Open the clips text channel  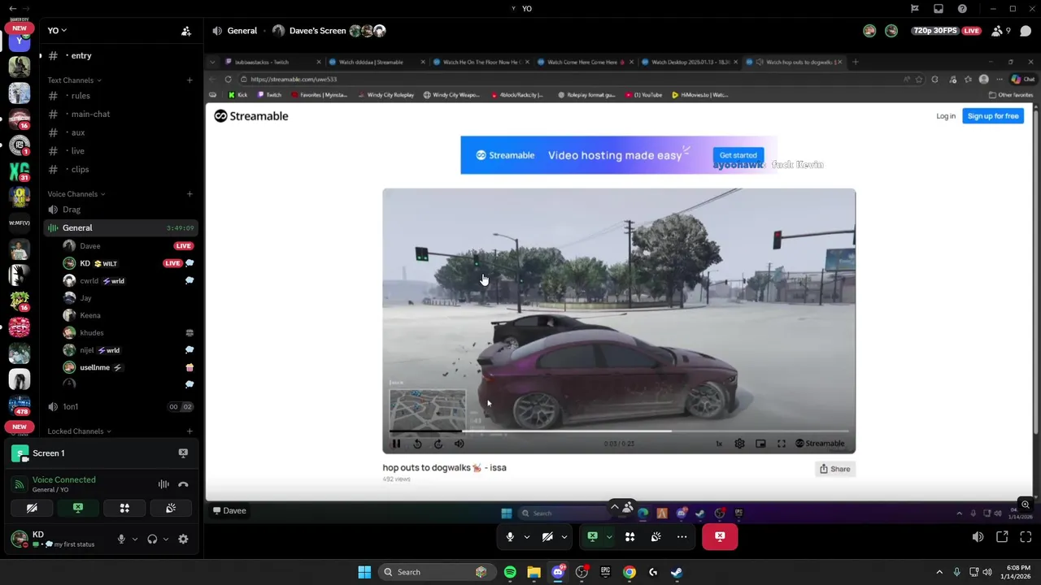120,169
